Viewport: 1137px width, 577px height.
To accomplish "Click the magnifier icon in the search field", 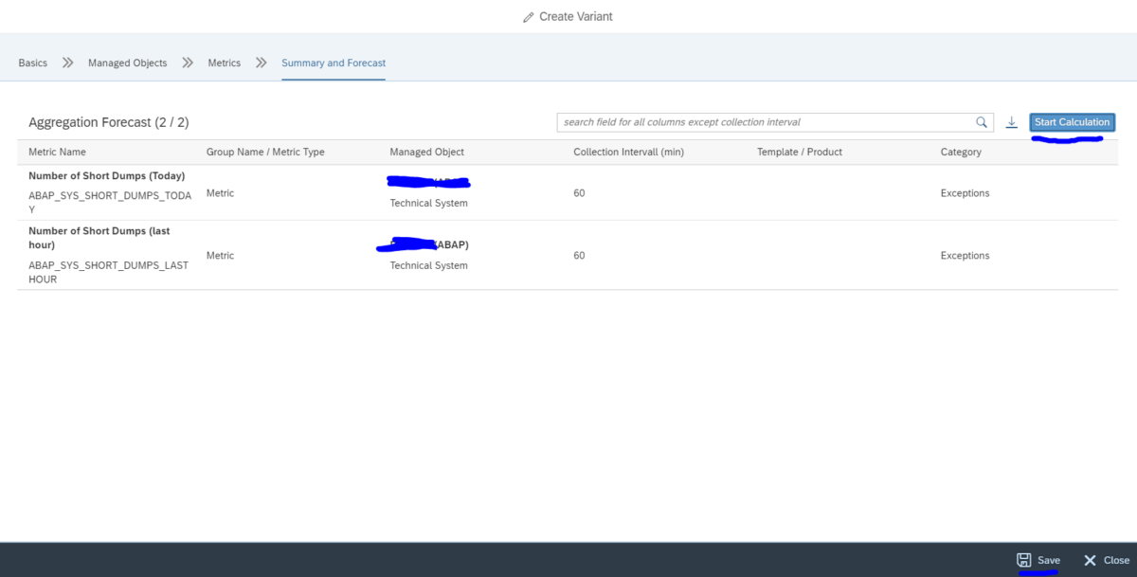I will 981,121.
